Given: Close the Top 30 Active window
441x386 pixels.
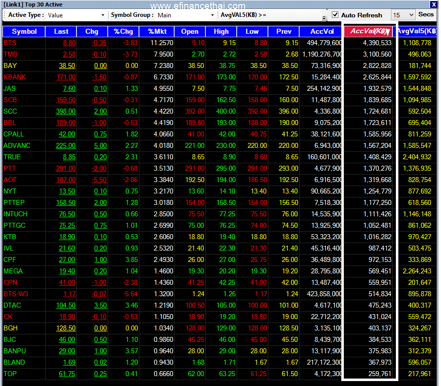Looking at the screenshot, I should pos(433,4).
